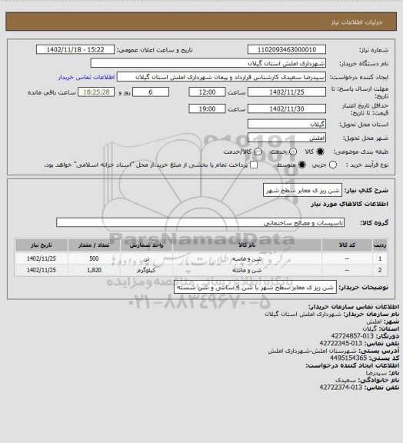Image resolution: width=403 pixels, height=443 pixels.
Task: Click the deadline time field 12:00
Action: click(x=207, y=92)
